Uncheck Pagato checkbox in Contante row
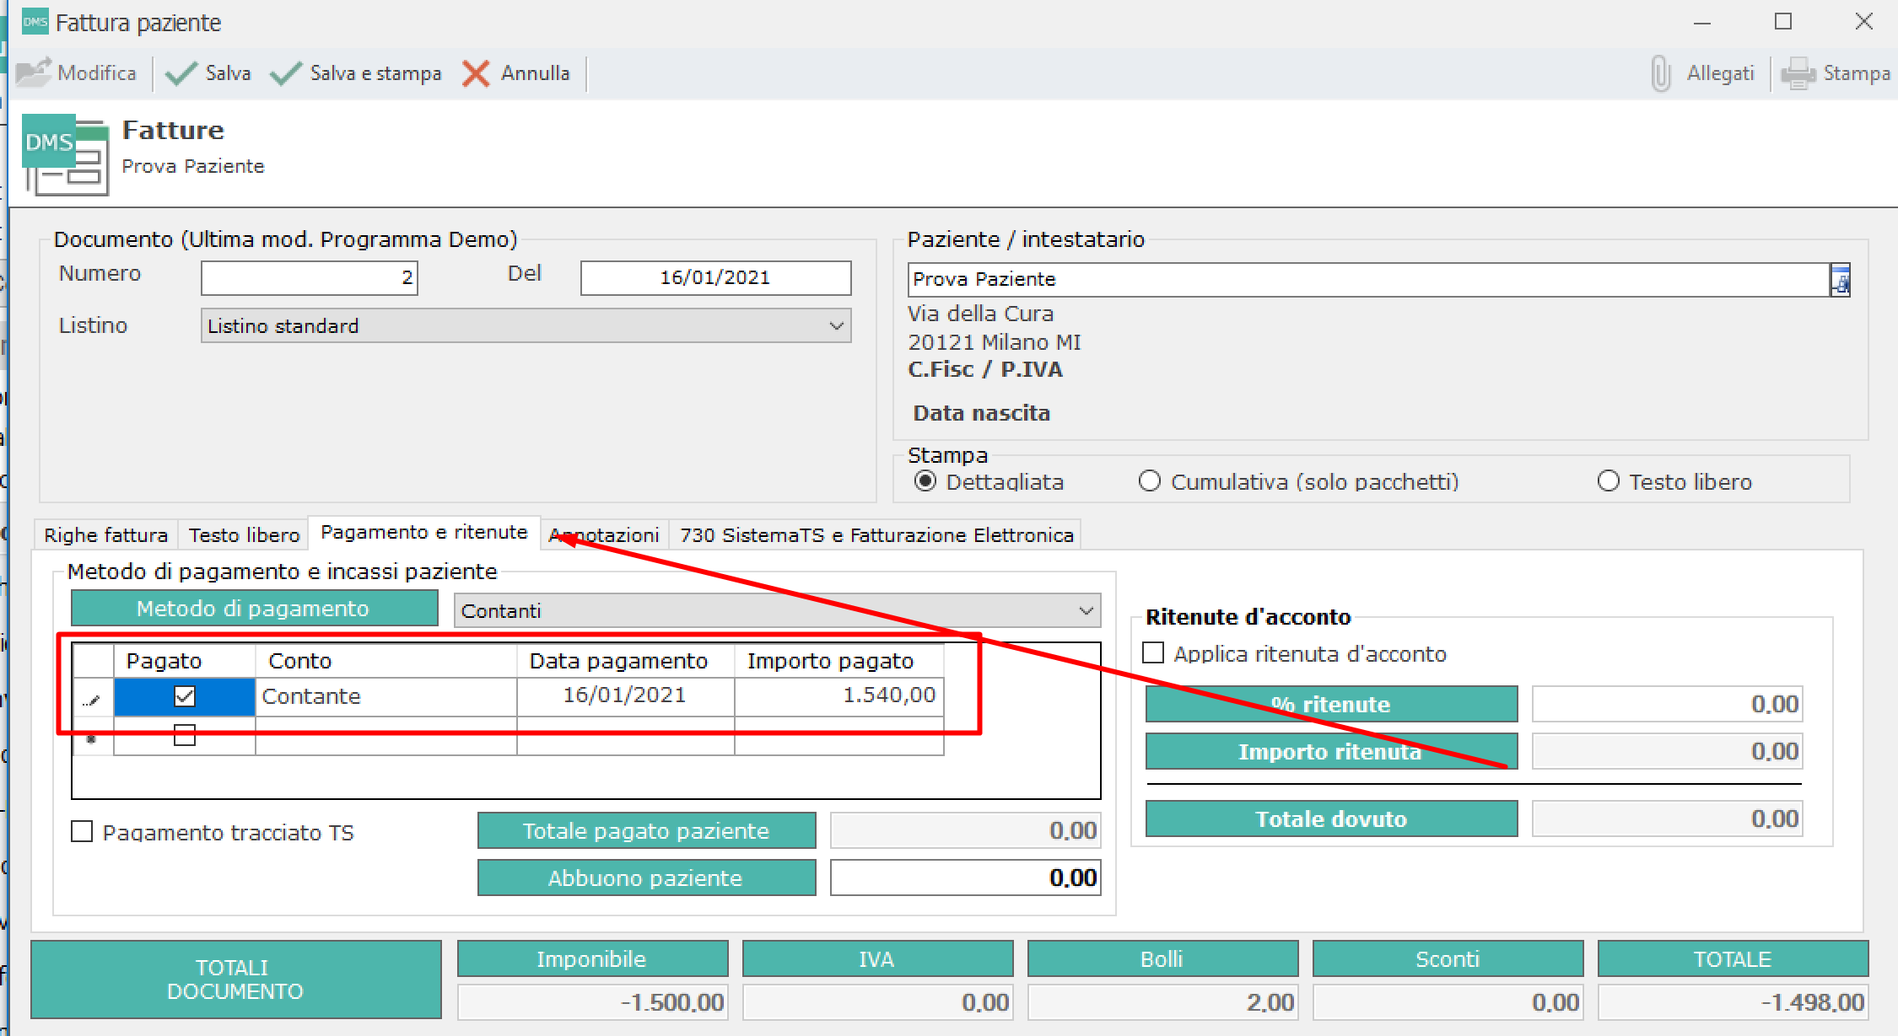Image resolution: width=1898 pixels, height=1036 pixels. (x=184, y=696)
